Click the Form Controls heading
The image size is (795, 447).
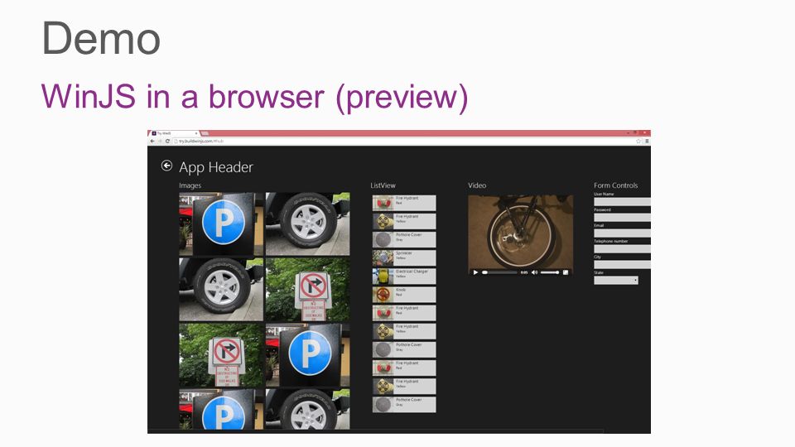(x=615, y=185)
